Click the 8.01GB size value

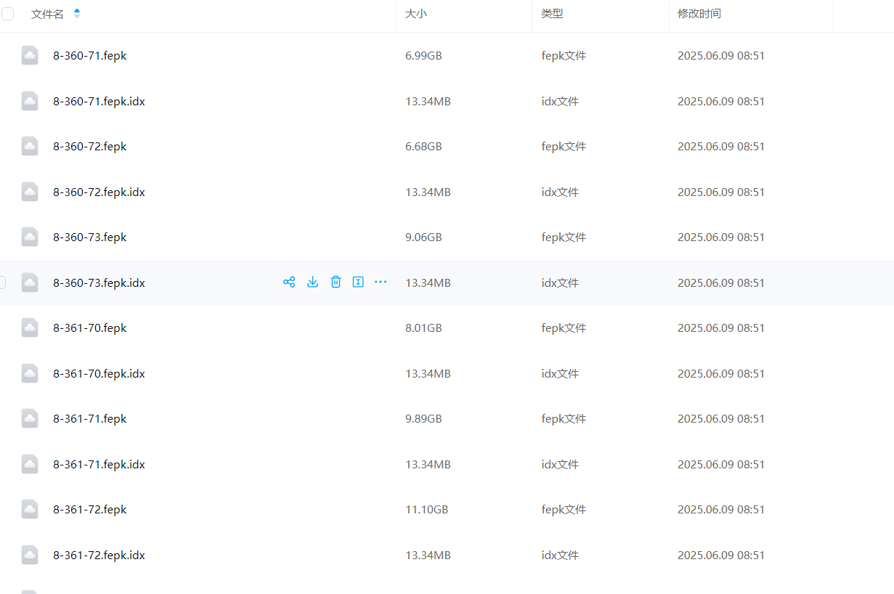[x=423, y=327]
